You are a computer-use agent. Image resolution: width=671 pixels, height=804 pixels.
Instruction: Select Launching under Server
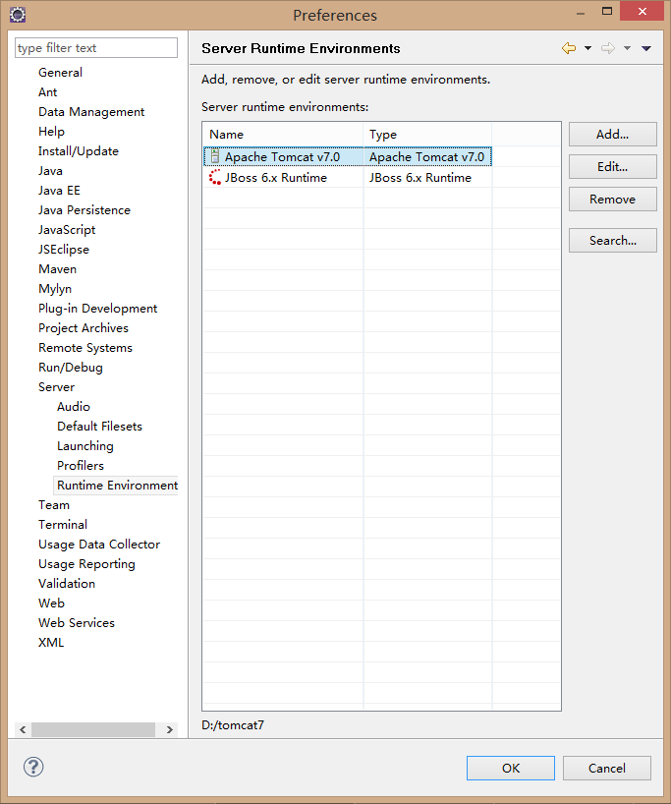click(x=84, y=446)
